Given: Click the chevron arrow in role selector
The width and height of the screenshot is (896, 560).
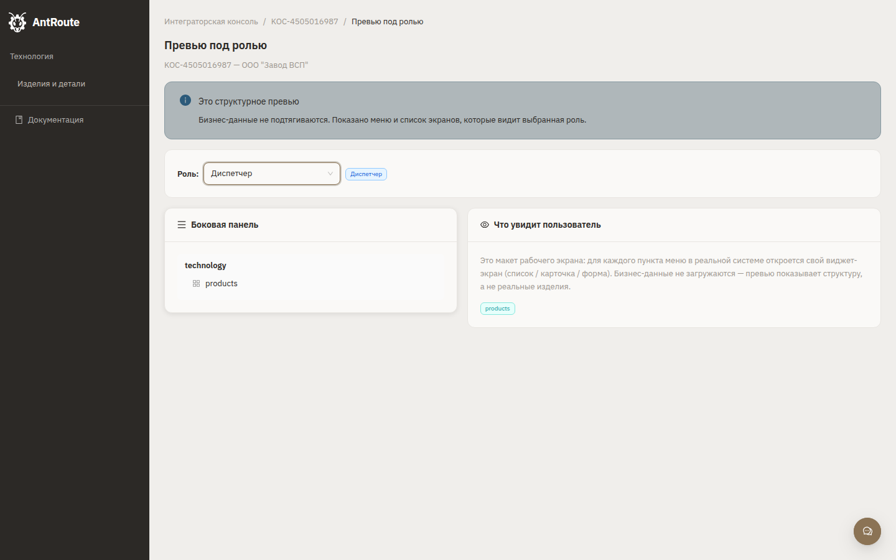Looking at the screenshot, I should [330, 174].
